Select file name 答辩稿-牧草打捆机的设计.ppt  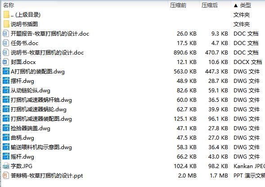pos(47,176)
